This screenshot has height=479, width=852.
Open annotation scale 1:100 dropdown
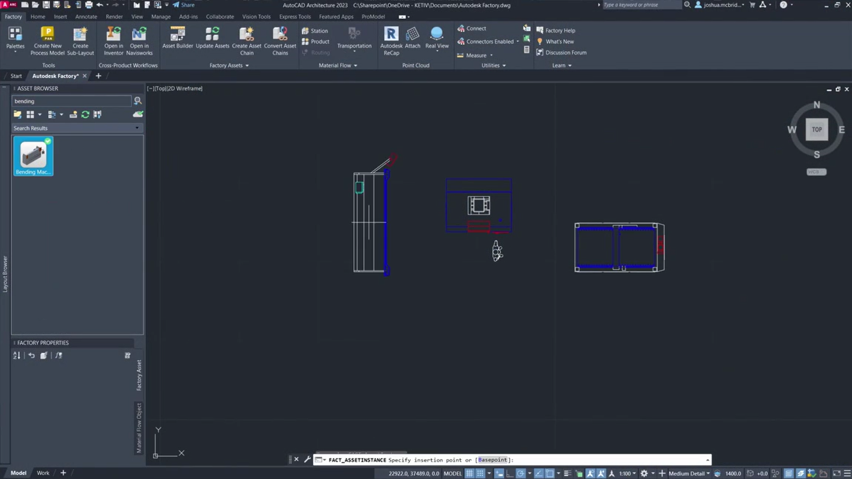627,474
